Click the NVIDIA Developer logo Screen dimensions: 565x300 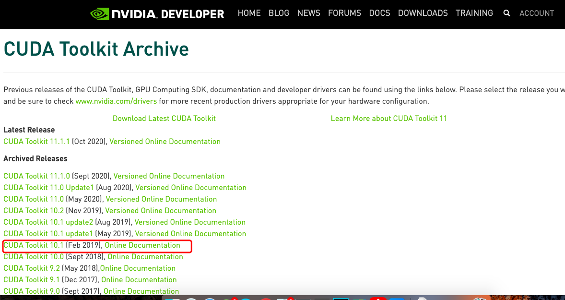point(157,14)
